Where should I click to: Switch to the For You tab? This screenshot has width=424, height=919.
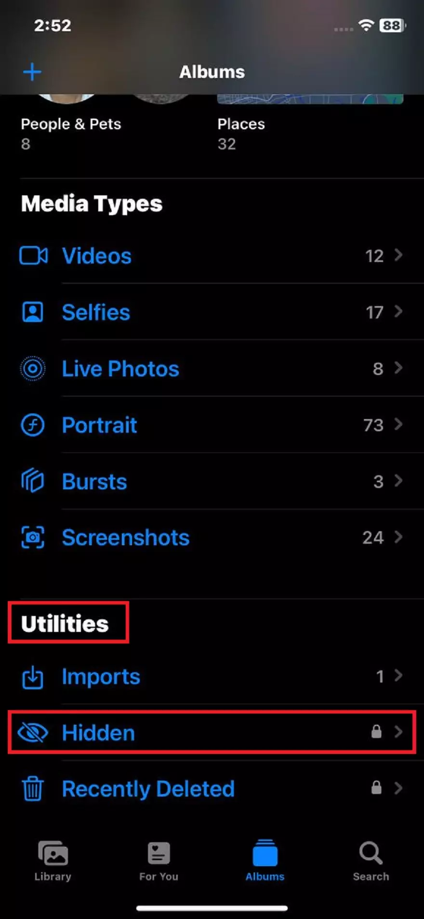159,861
